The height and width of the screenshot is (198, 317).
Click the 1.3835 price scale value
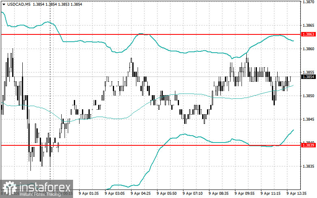click(x=308, y=166)
